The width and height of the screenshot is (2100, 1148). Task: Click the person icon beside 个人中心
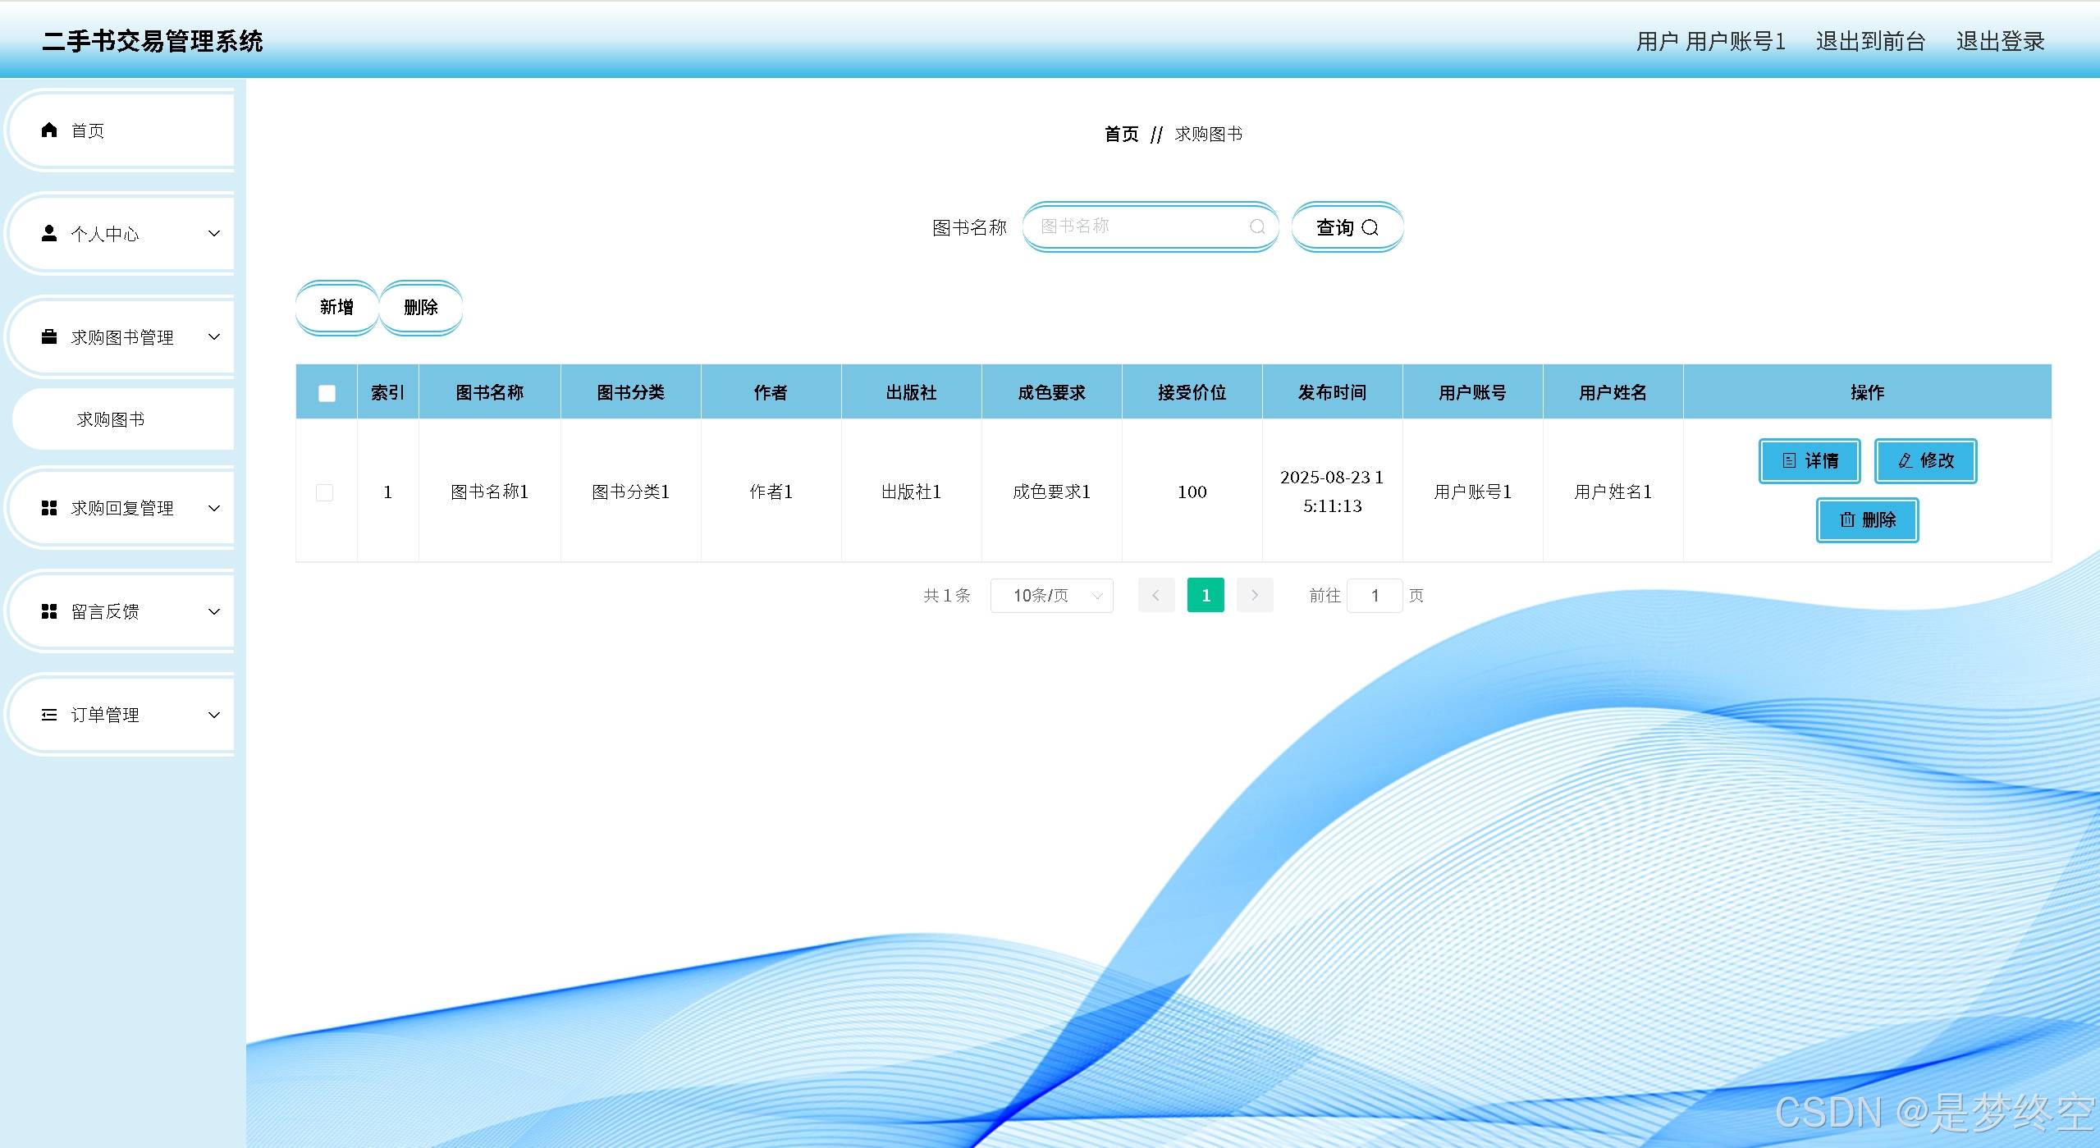click(49, 234)
